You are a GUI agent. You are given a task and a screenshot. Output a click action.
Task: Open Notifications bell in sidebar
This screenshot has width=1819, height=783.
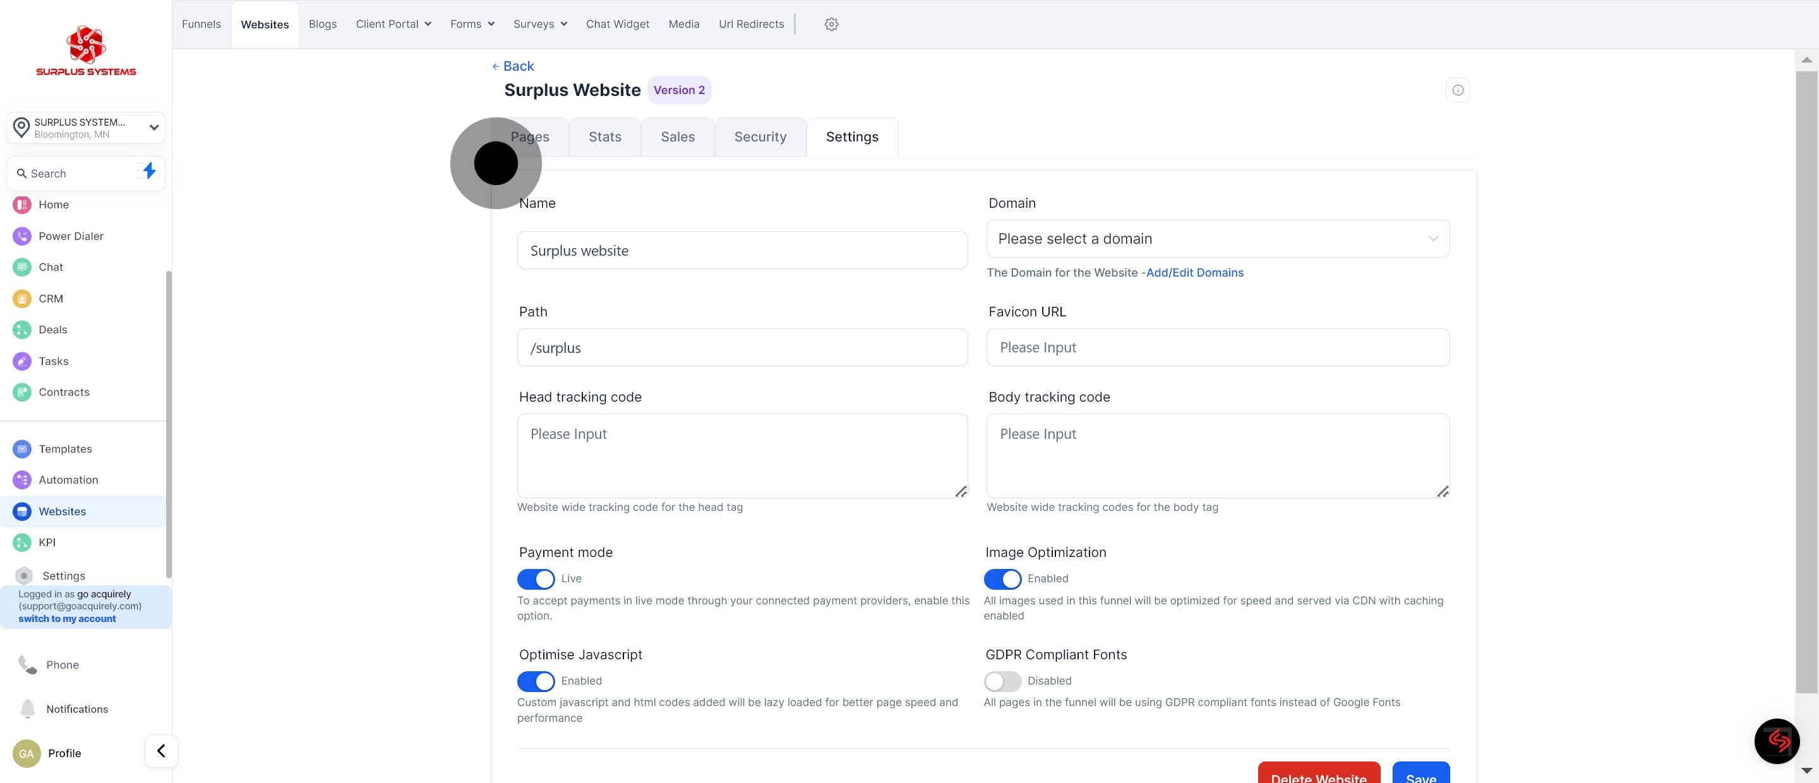(28, 708)
